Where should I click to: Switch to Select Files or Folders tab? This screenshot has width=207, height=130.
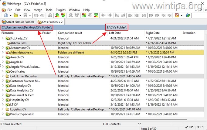18,22
